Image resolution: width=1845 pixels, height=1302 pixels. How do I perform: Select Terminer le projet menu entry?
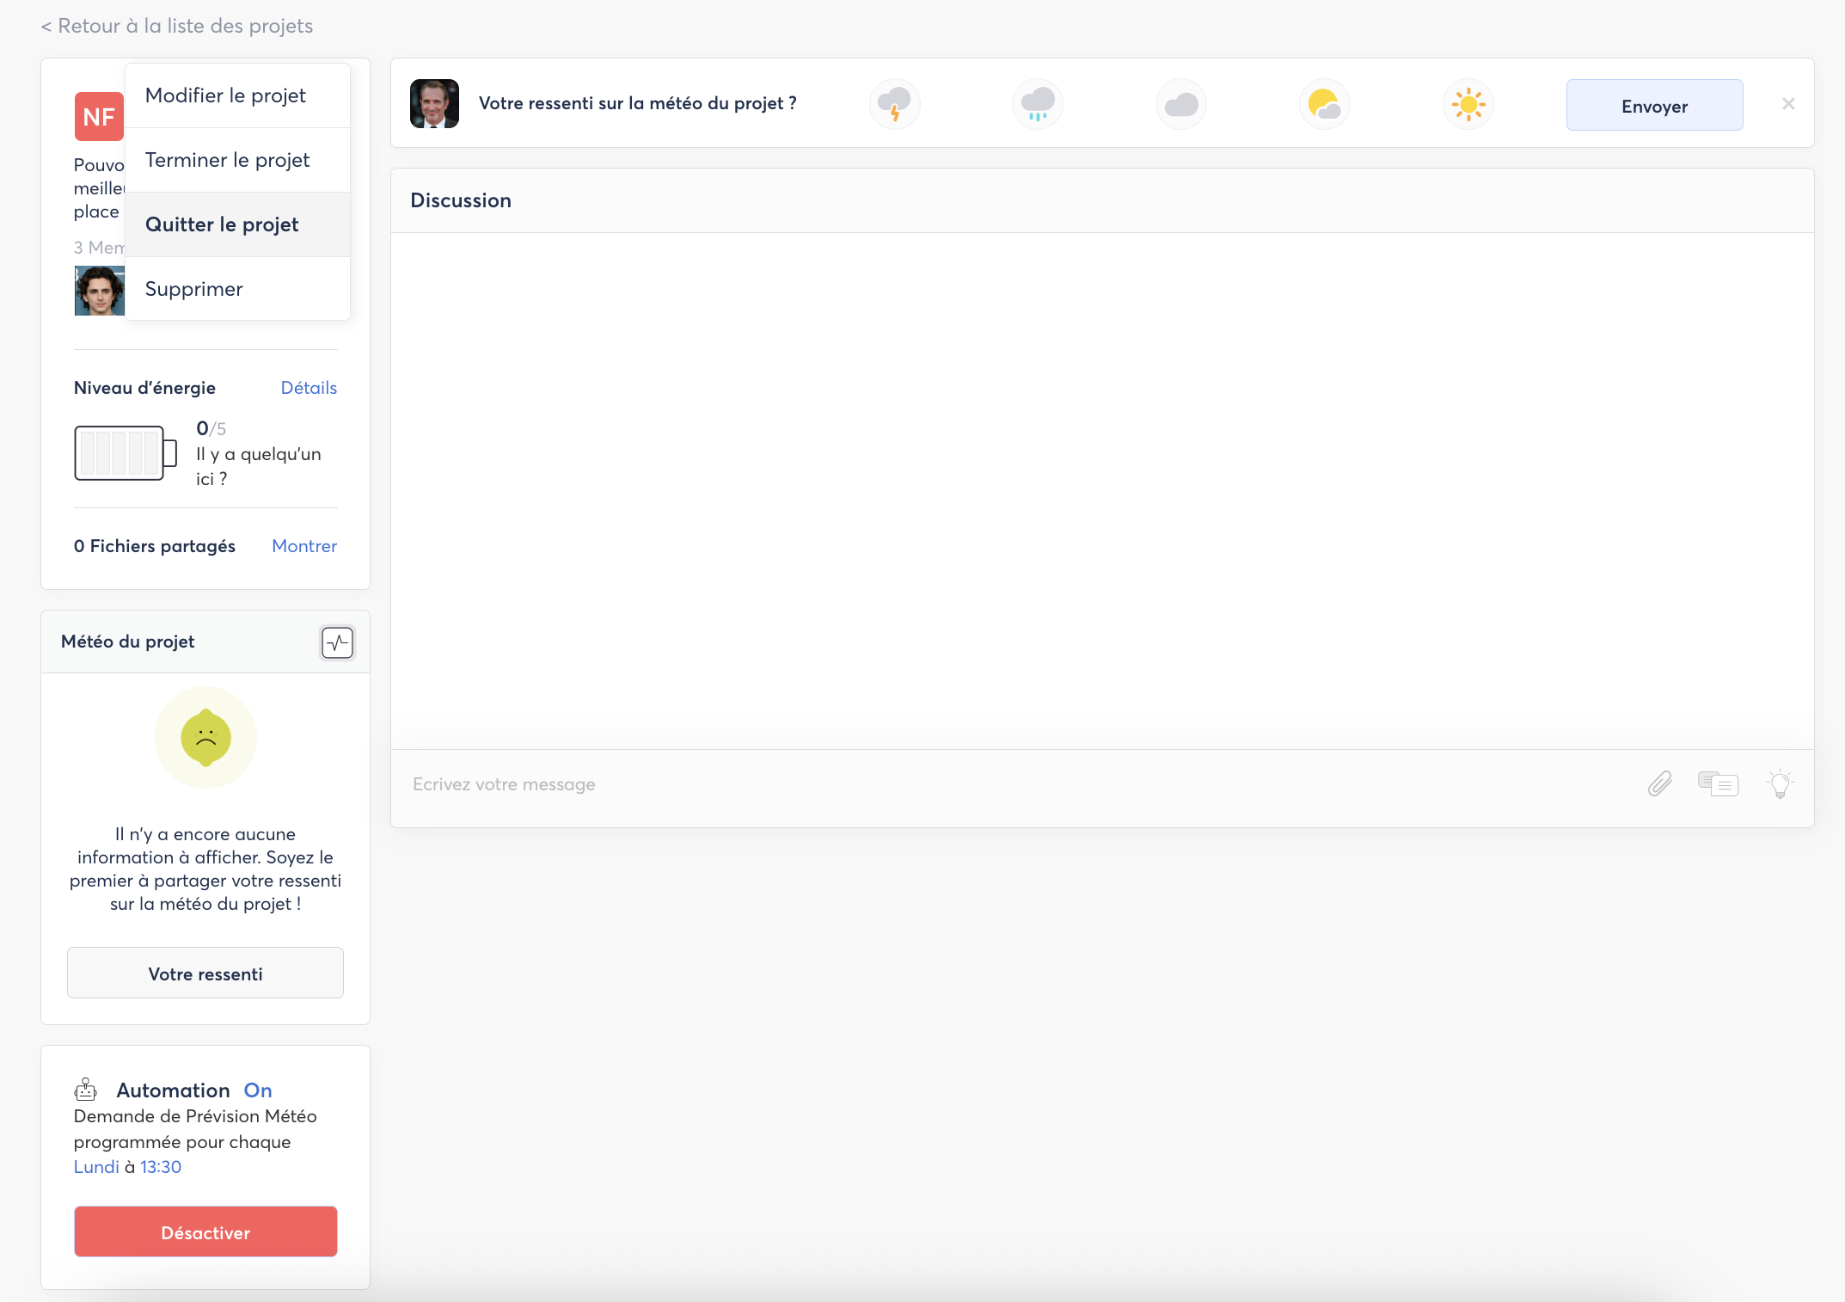[227, 160]
